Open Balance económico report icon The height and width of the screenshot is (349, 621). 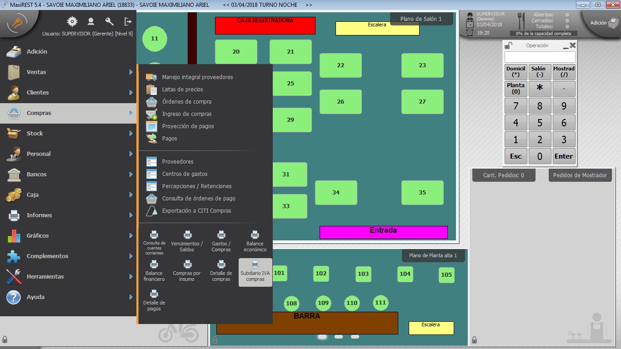(x=255, y=241)
